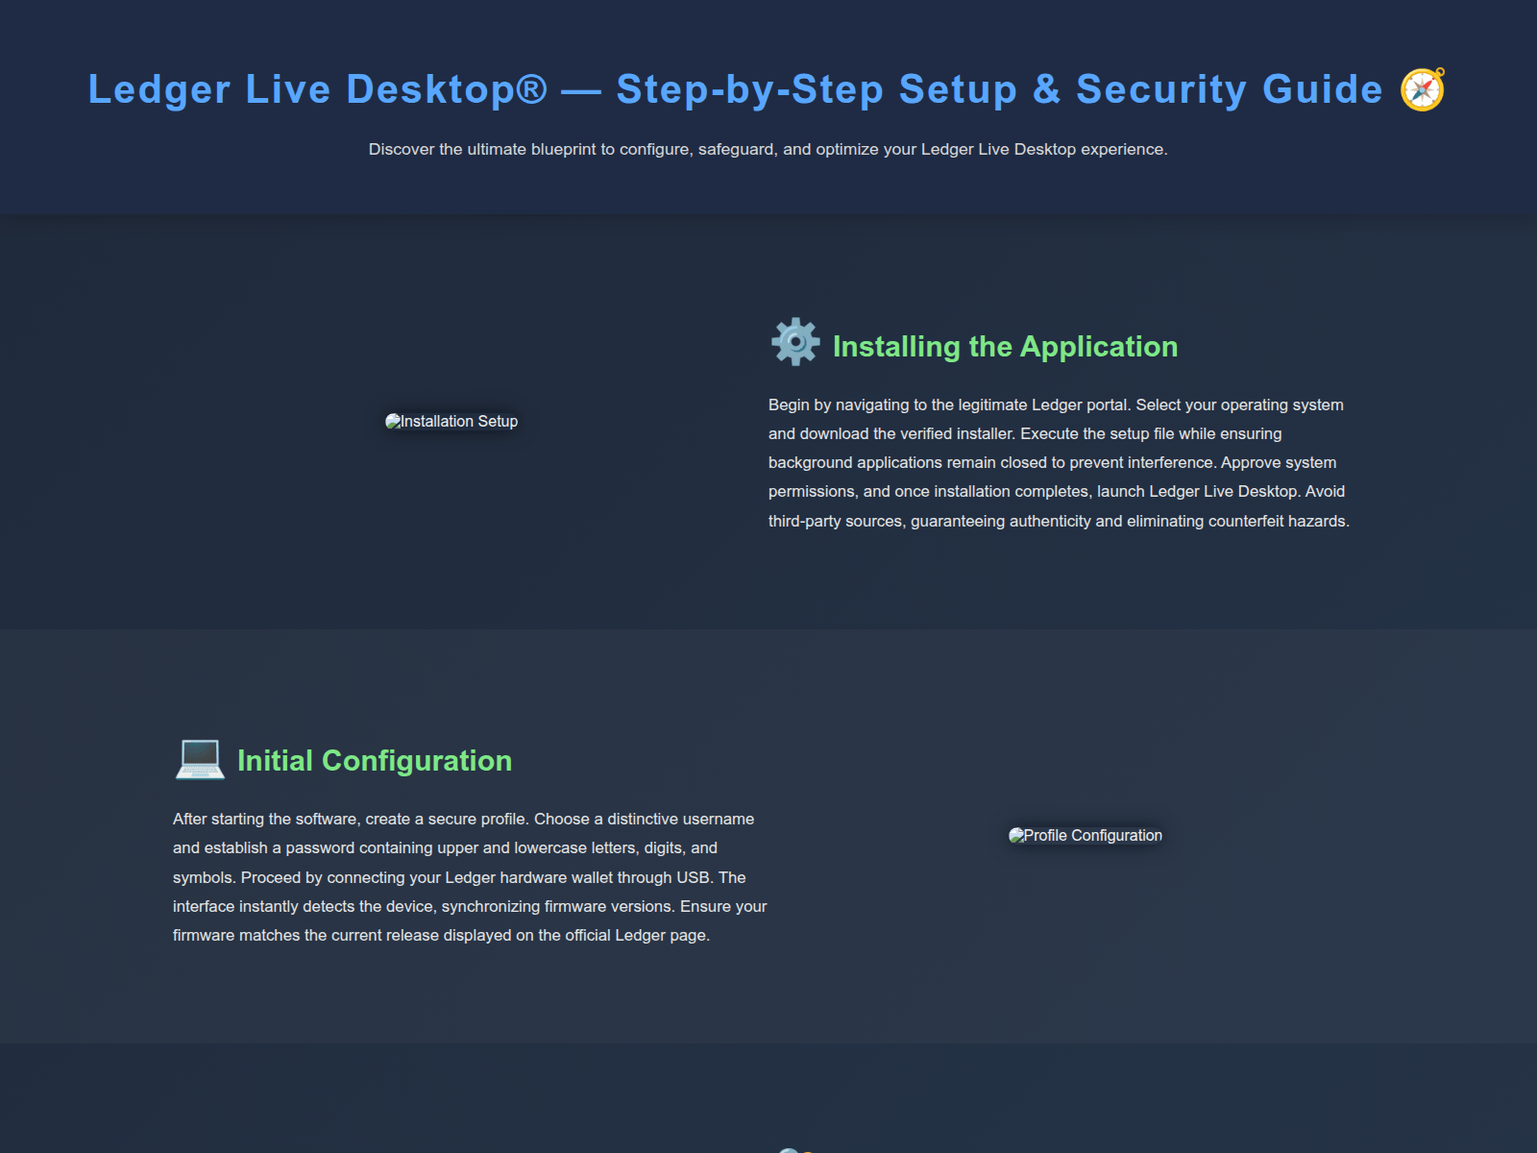This screenshot has width=1537, height=1153.
Task: Select the Installing the Application paragraph text
Action: 1057,464
